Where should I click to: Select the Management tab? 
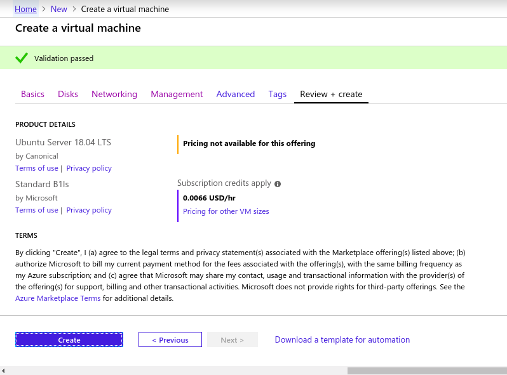pos(177,94)
